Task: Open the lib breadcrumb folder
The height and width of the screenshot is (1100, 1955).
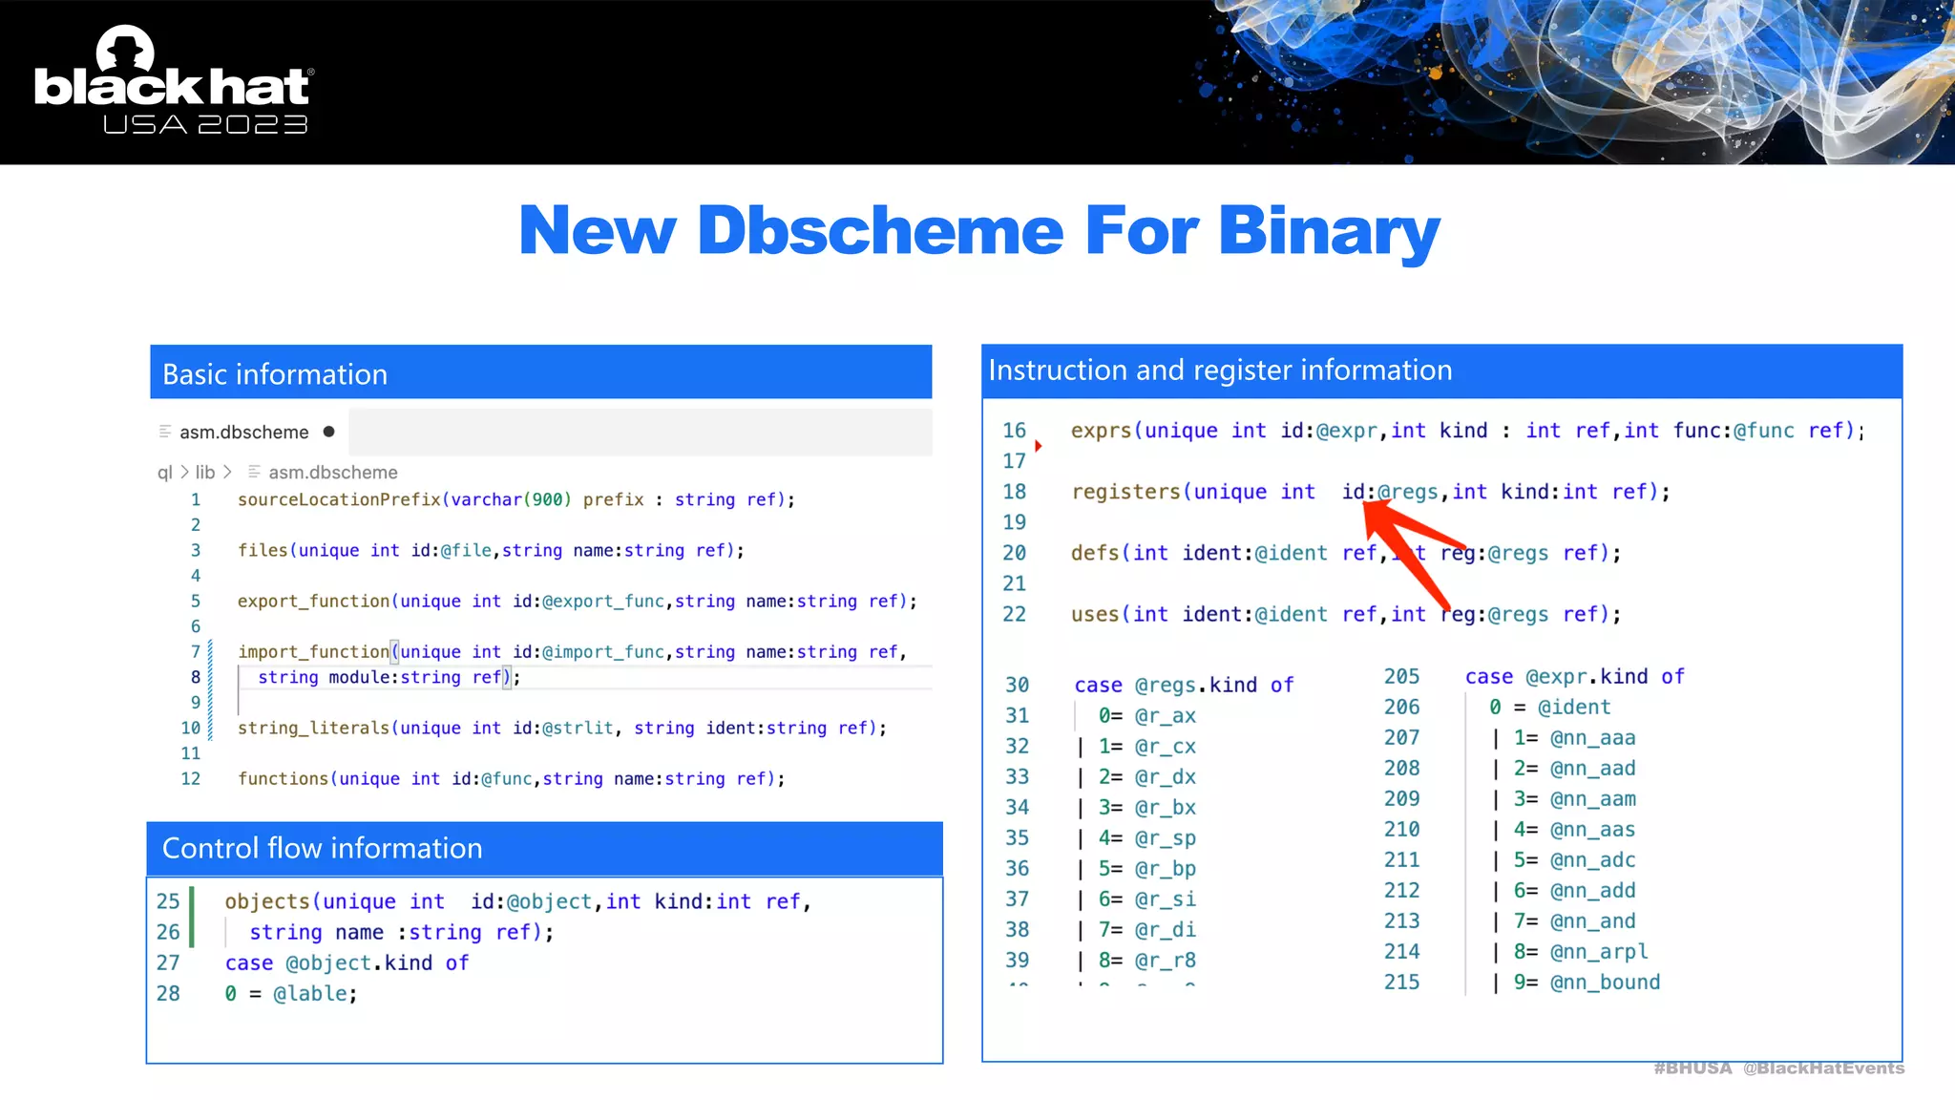Action: [205, 472]
